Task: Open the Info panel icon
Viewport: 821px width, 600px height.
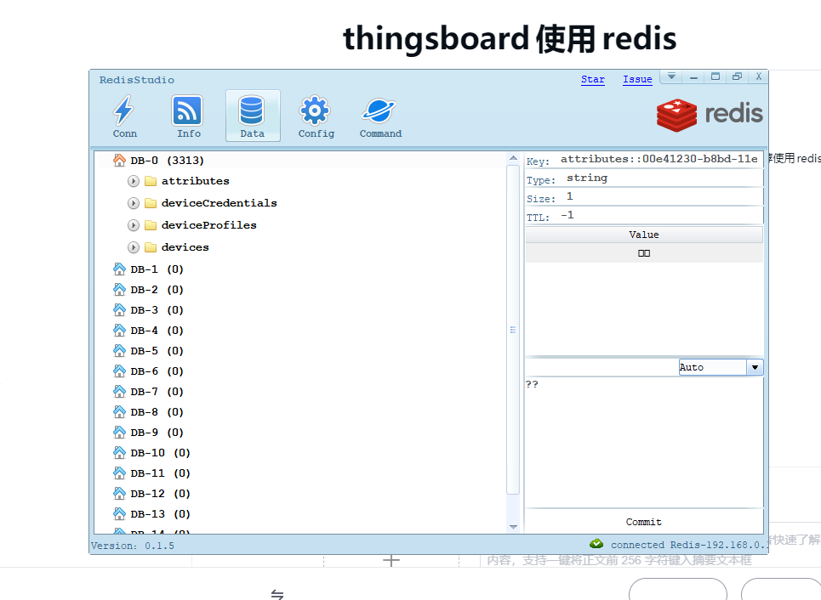Action: [x=186, y=110]
